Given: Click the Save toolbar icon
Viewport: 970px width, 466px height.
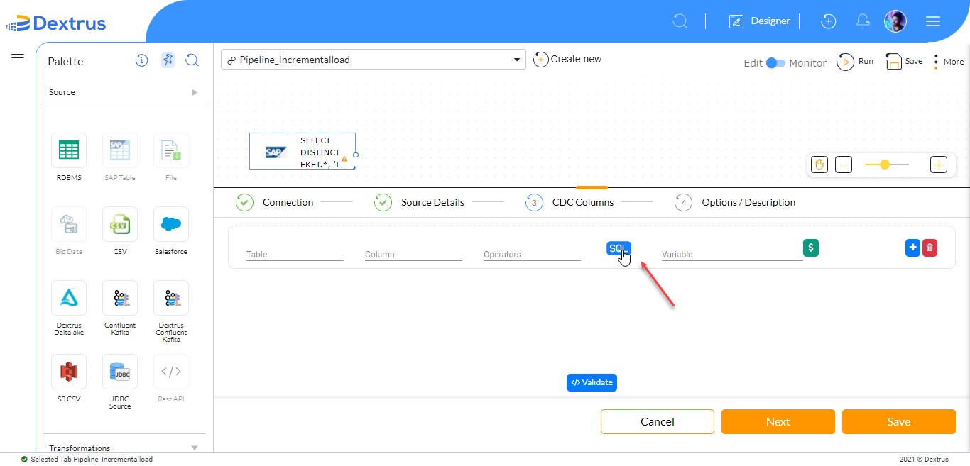Looking at the screenshot, I should tap(904, 62).
